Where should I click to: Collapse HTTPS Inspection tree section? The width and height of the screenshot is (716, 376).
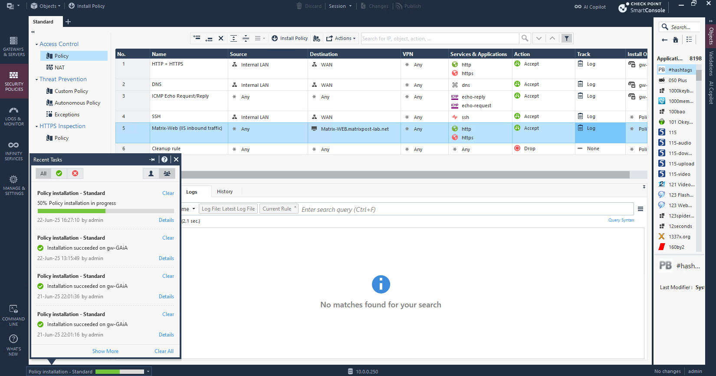pyautogui.click(x=36, y=126)
